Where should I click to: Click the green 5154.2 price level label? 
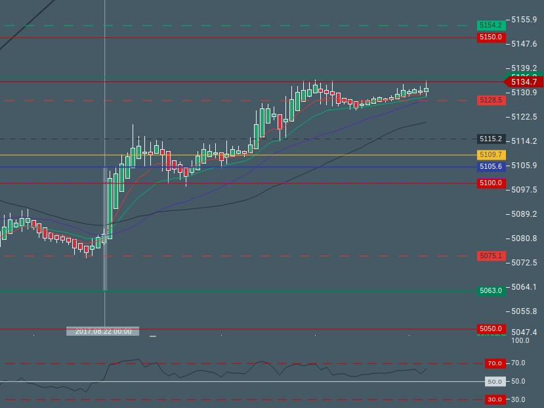[492, 26]
